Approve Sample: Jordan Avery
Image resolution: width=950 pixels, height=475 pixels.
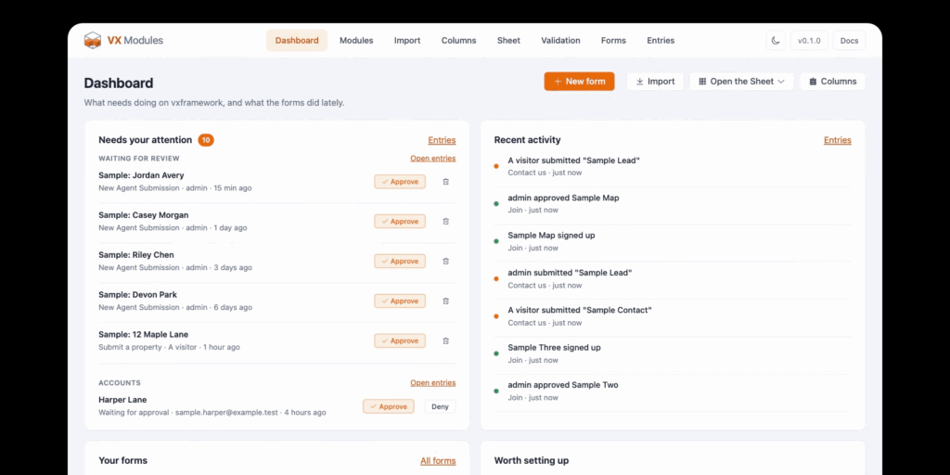pyautogui.click(x=400, y=182)
